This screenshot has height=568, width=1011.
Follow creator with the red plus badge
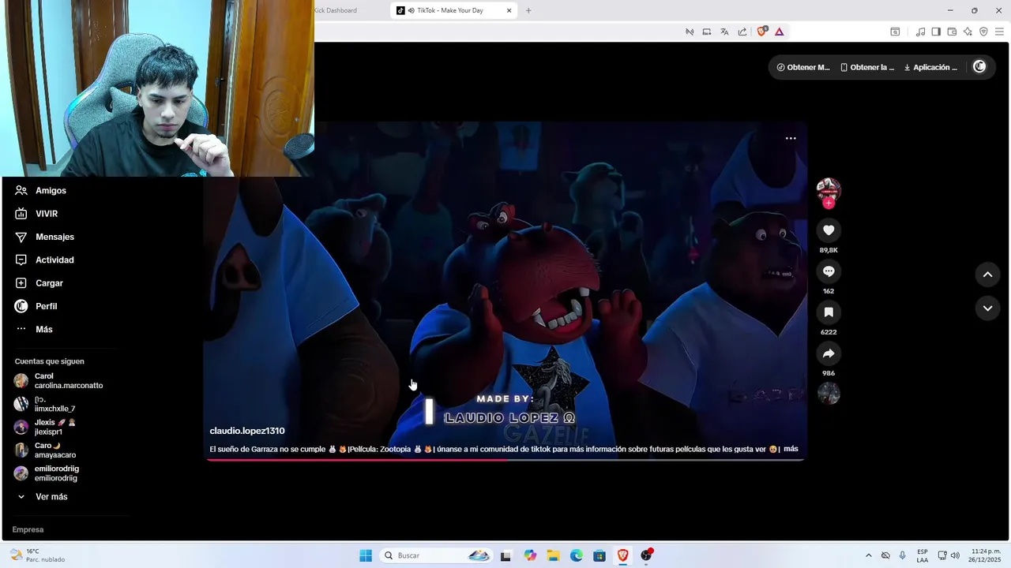[829, 204]
